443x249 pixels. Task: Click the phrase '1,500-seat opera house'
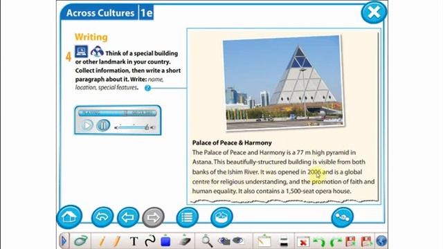318,191
